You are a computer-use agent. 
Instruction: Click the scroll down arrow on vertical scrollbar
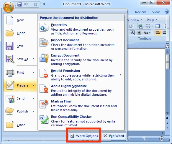coord(167,113)
